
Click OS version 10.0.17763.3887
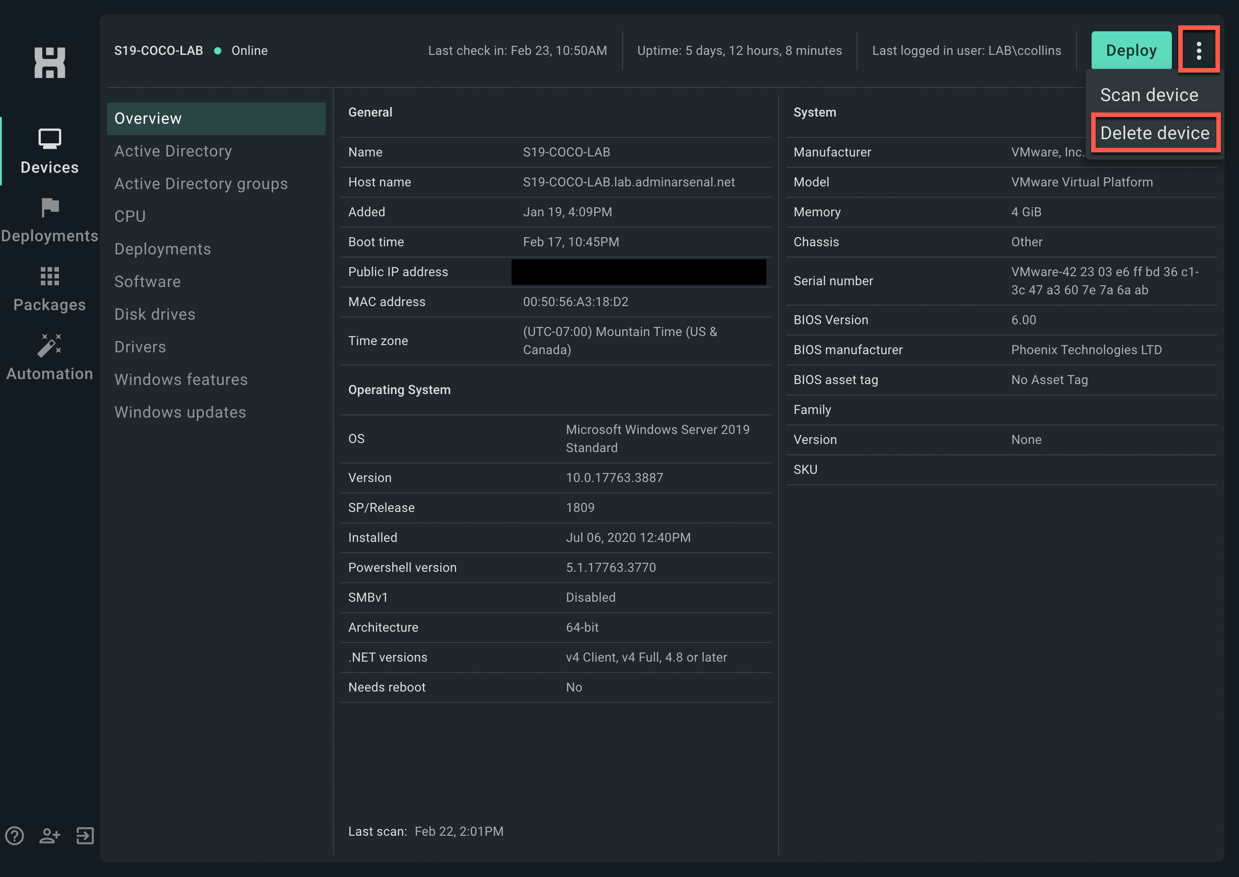(x=614, y=477)
